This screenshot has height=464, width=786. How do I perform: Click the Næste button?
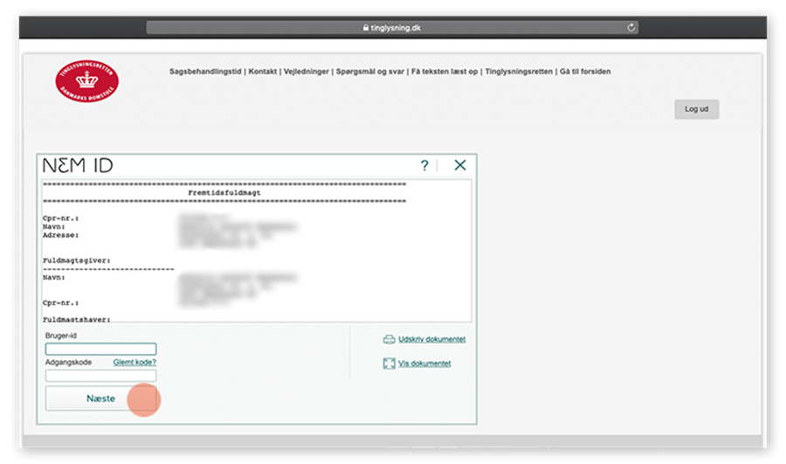[100, 398]
